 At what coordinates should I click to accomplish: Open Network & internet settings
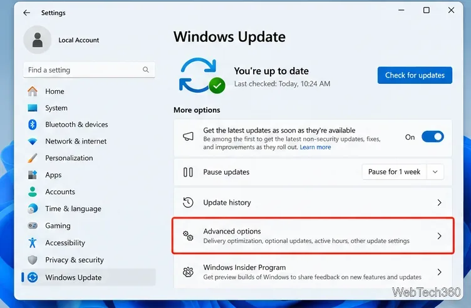(89, 141)
